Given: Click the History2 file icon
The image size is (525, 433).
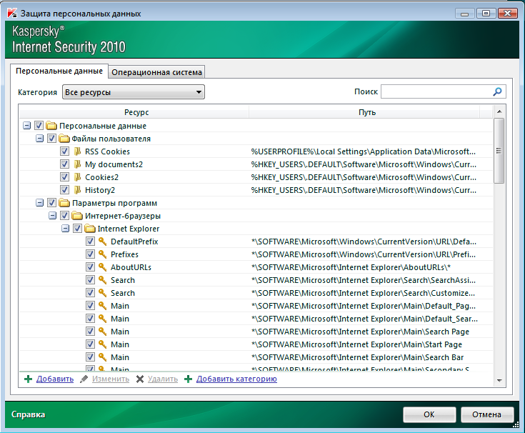Looking at the screenshot, I should [77, 190].
